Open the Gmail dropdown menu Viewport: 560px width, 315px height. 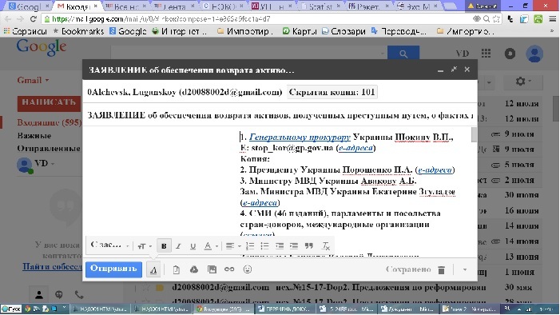[34, 80]
